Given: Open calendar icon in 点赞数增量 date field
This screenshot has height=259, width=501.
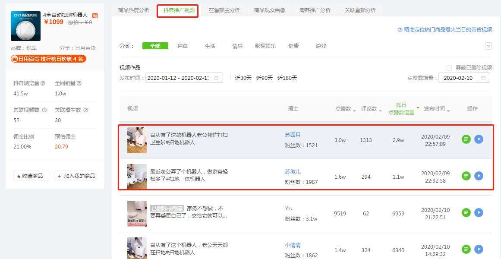Looking at the screenshot, I should click(x=483, y=78).
